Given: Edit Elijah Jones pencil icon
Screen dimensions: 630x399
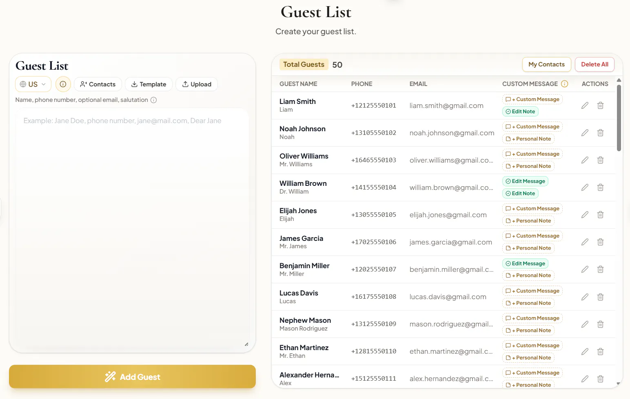Looking at the screenshot, I should [x=585, y=215].
